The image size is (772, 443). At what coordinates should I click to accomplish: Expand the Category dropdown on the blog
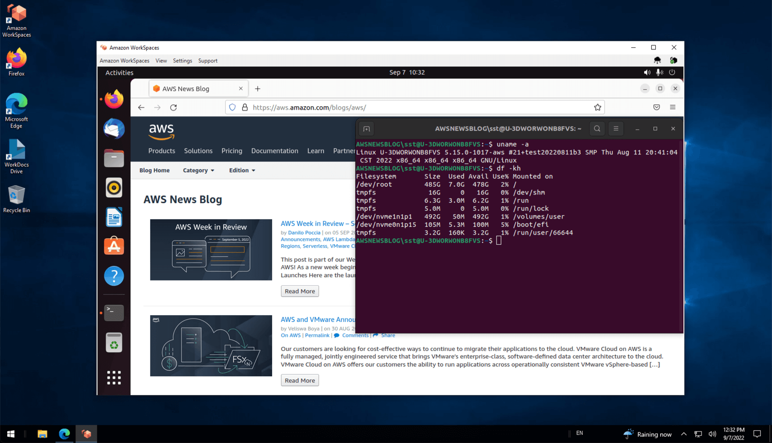(198, 170)
